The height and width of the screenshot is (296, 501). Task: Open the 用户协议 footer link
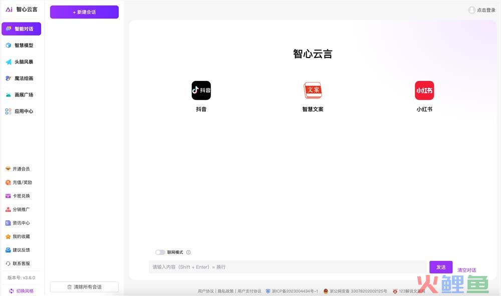(206, 291)
